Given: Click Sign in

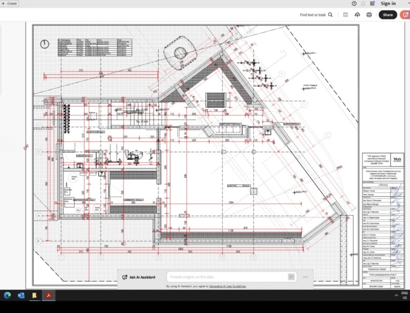Looking at the screenshot, I should tap(388, 4).
